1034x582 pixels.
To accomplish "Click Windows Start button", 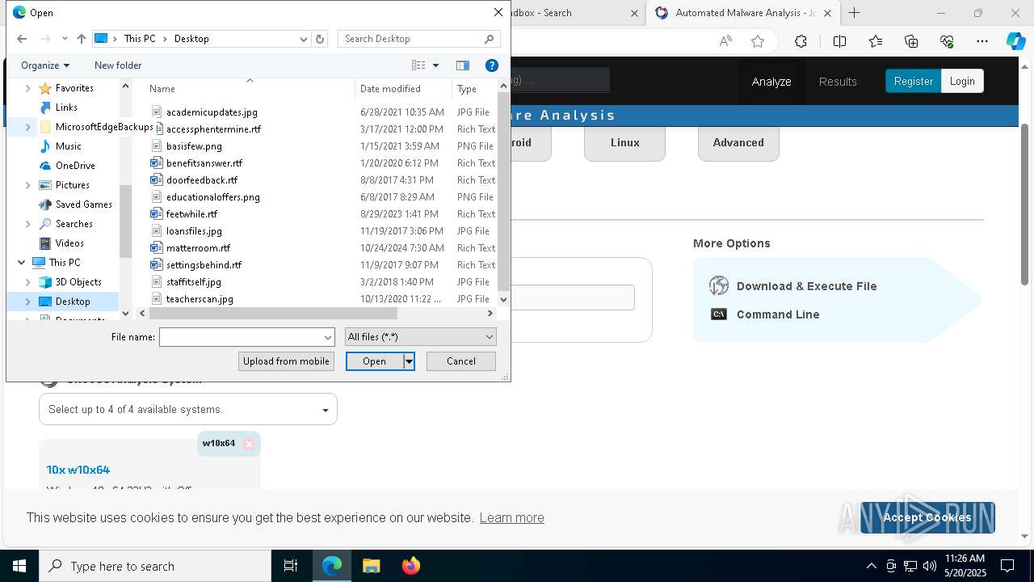I will point(19,566).
